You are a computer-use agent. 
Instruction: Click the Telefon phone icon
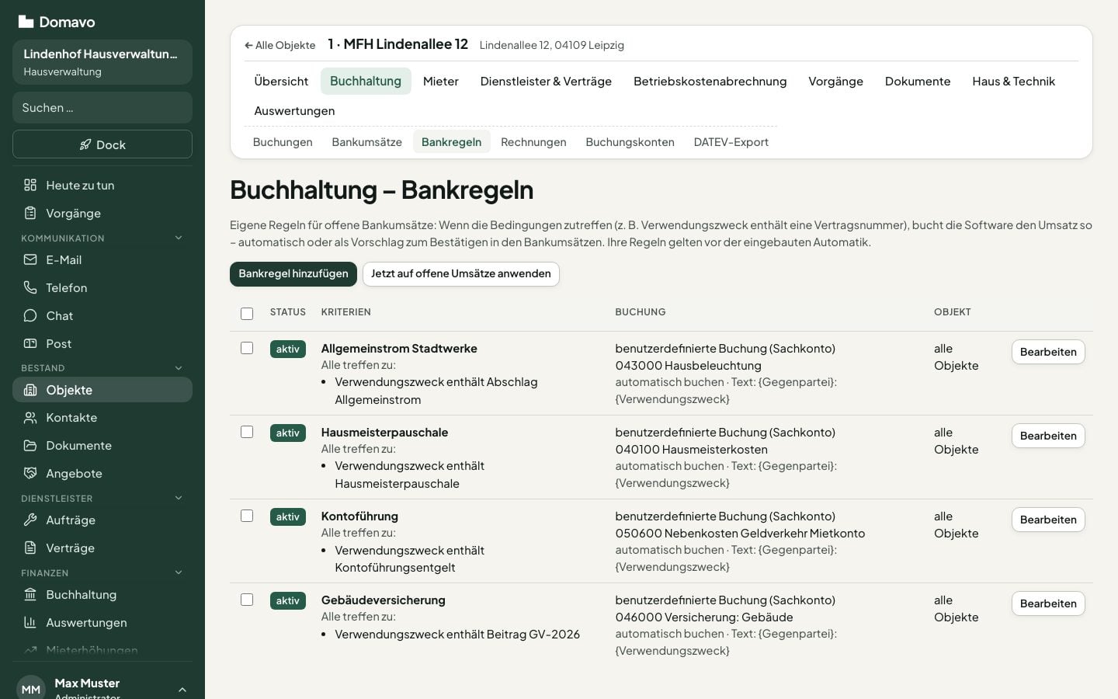pyautogui.click(x=30, y=287)
